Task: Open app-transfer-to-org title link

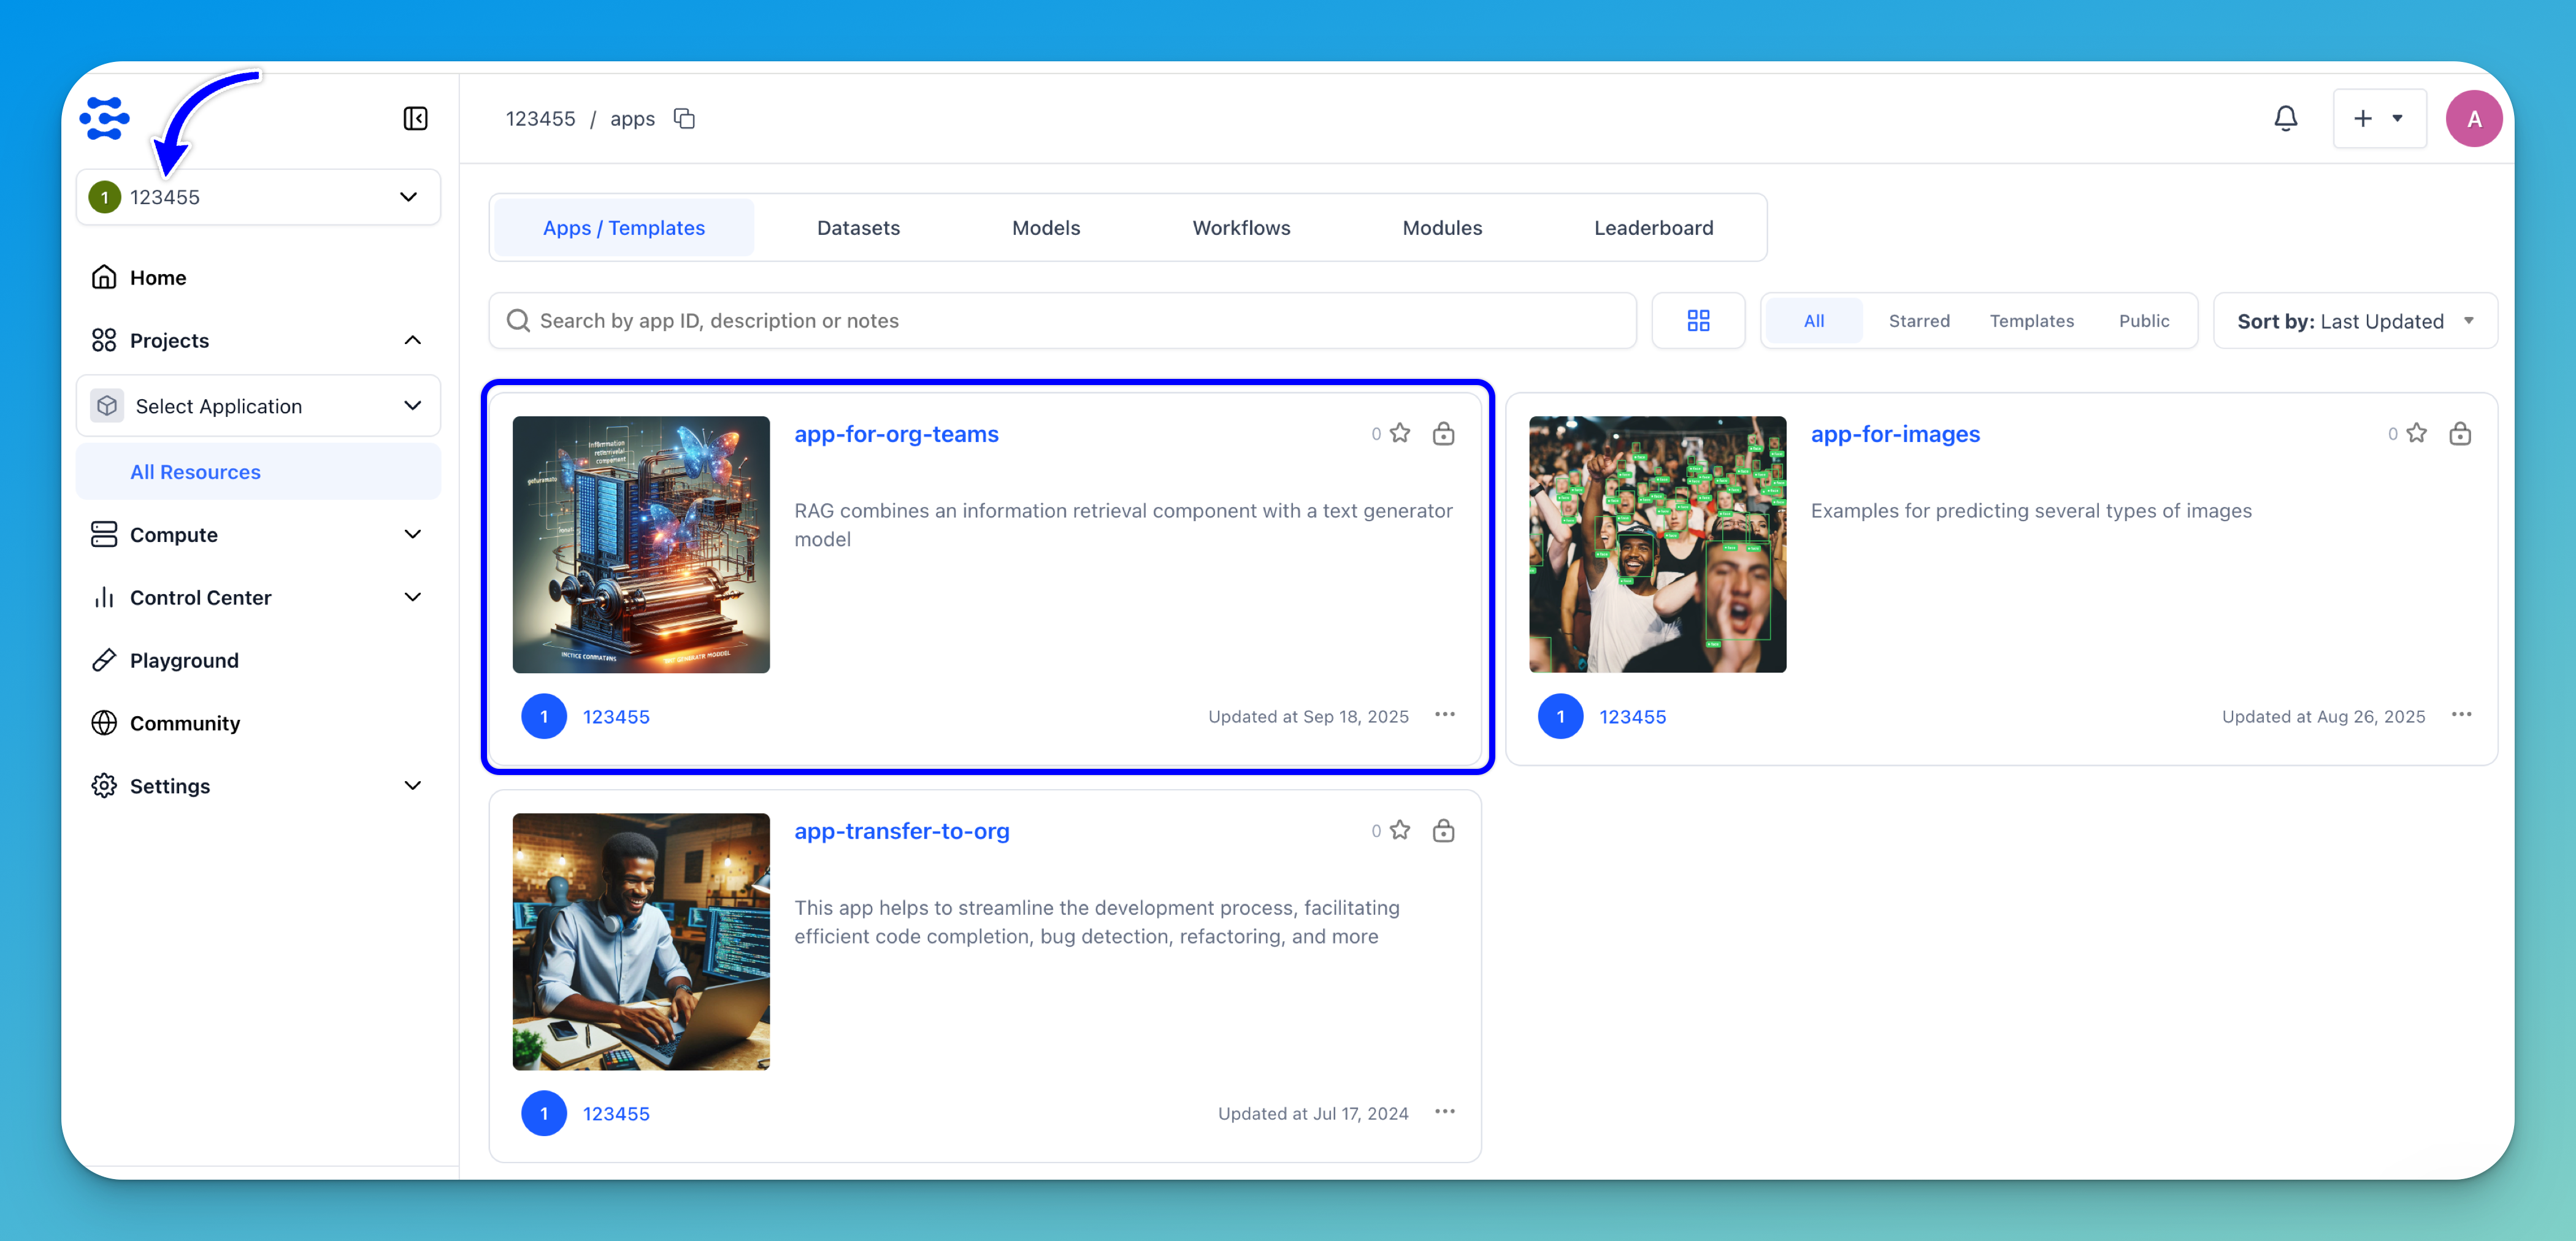Action: [x=902, y=831]
